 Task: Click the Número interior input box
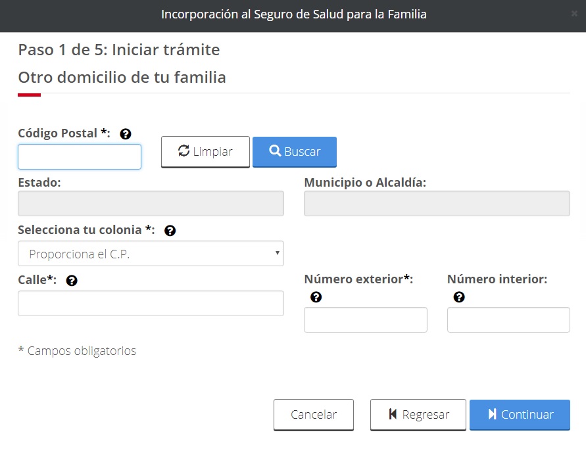pyautogui.click(x=508, y=320)
